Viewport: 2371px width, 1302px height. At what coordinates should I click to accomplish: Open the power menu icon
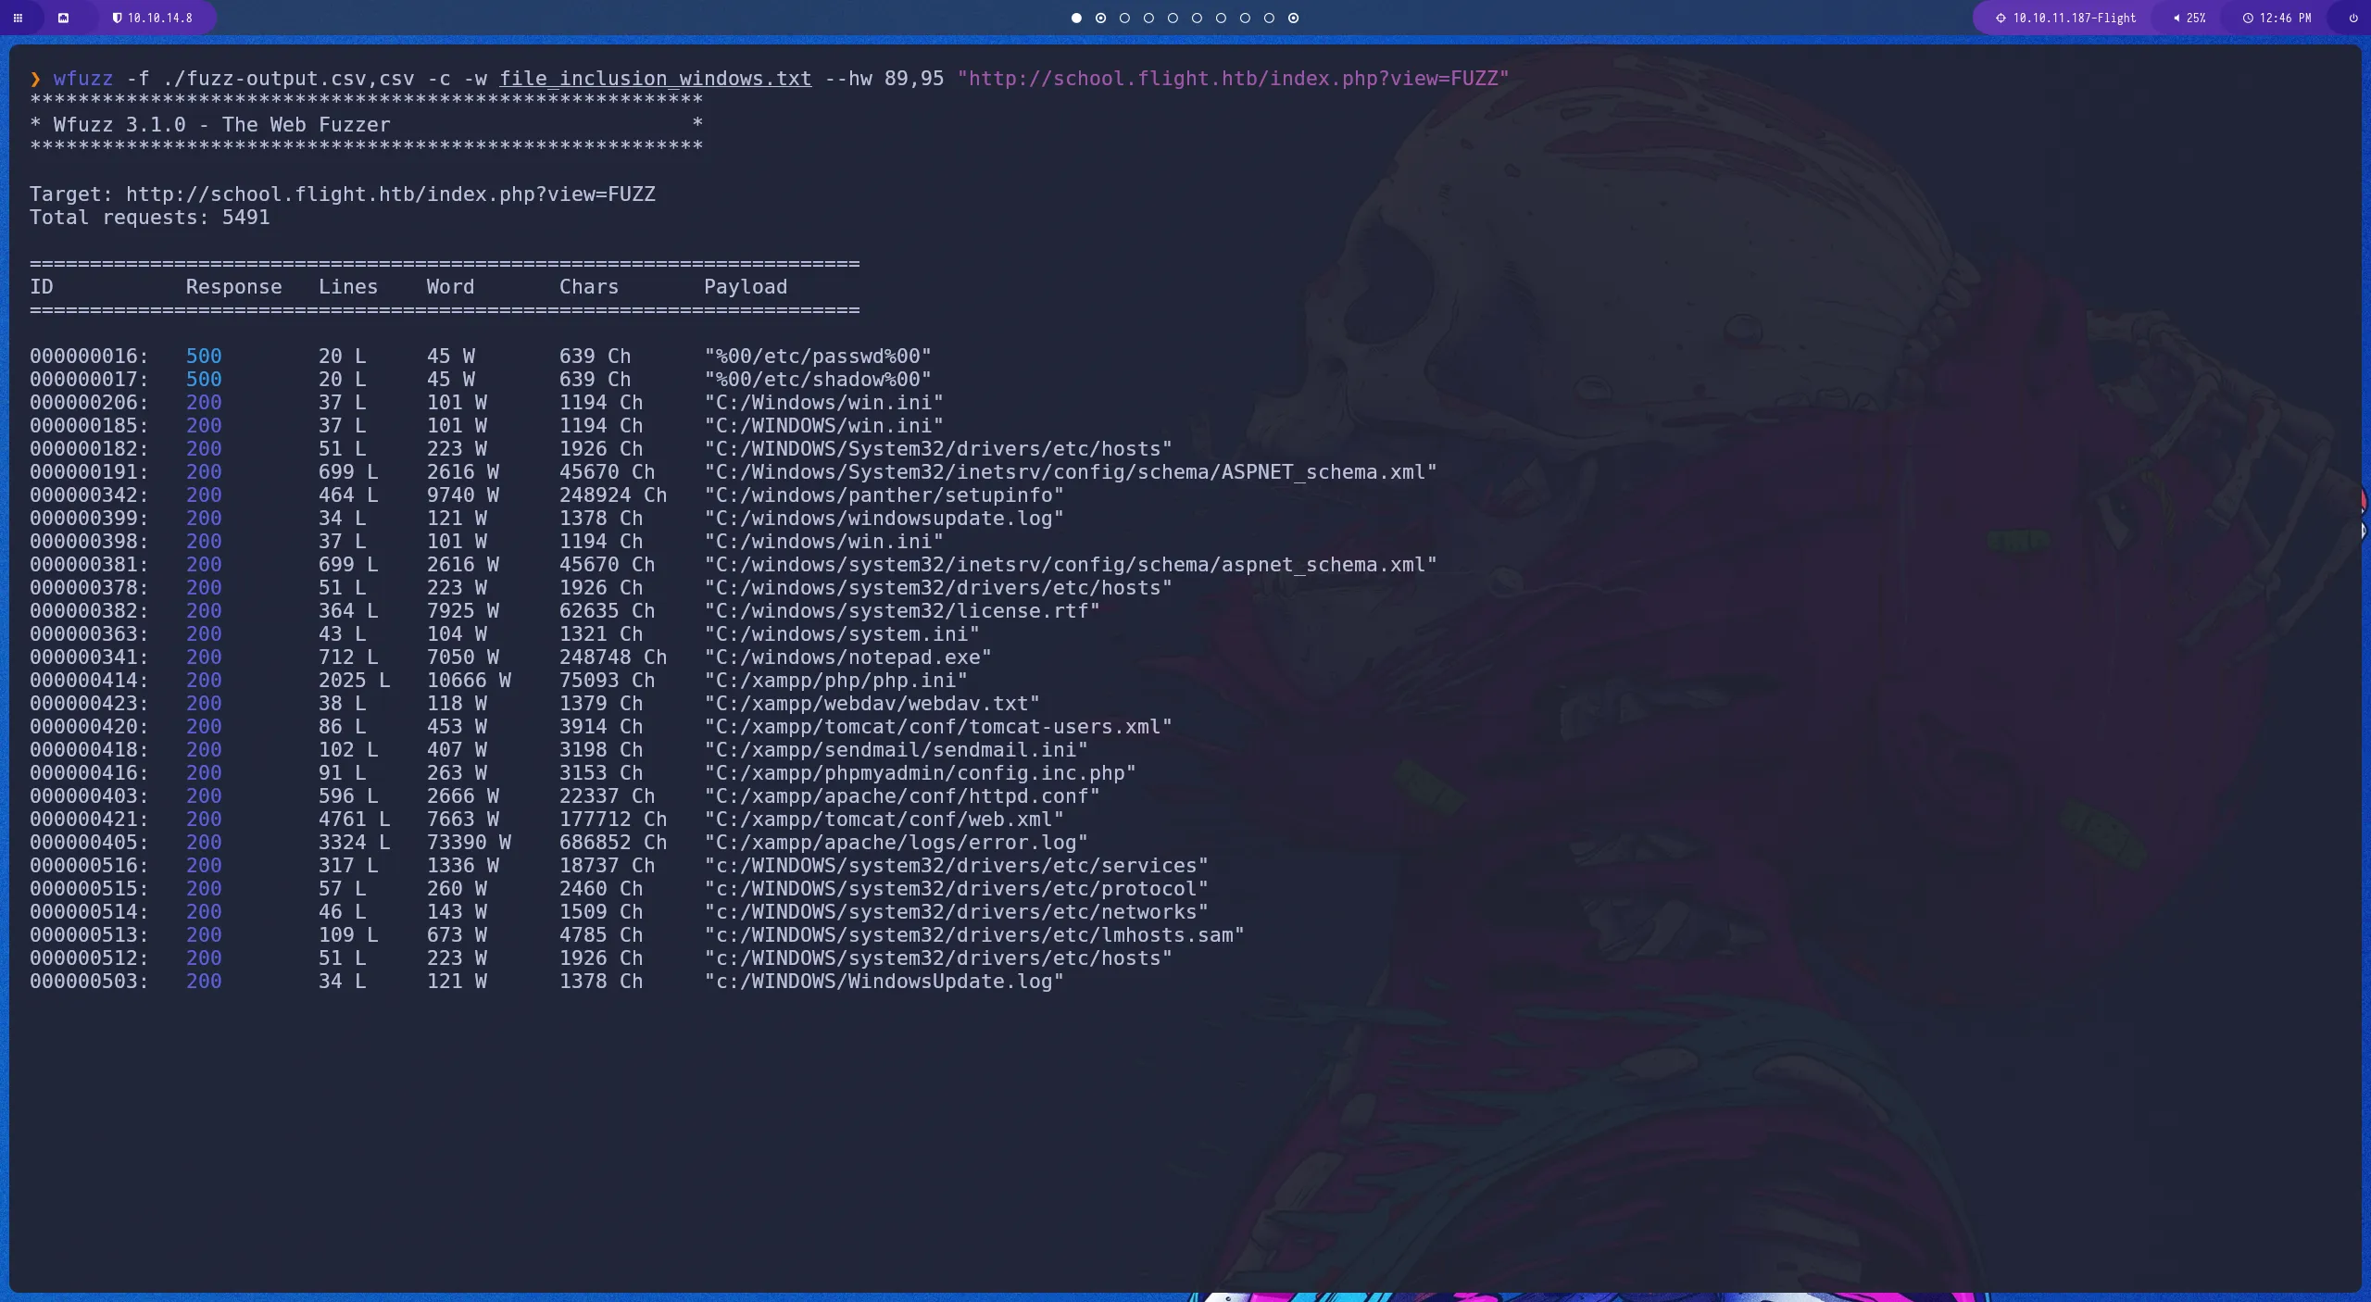(x=2353, y=18)
